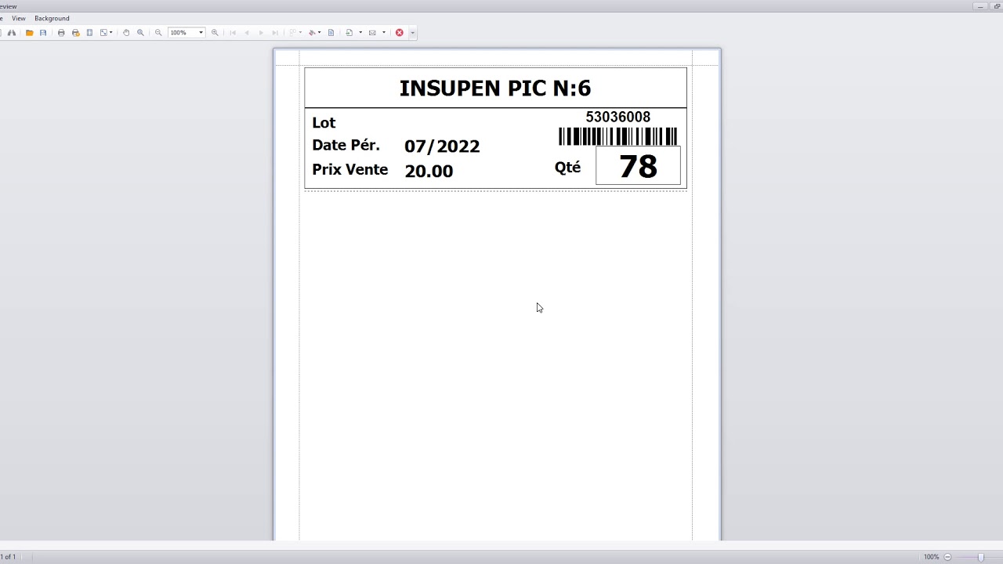
Task: Open the Print dialog via the printer icon
Action: [x=61, y=33]
